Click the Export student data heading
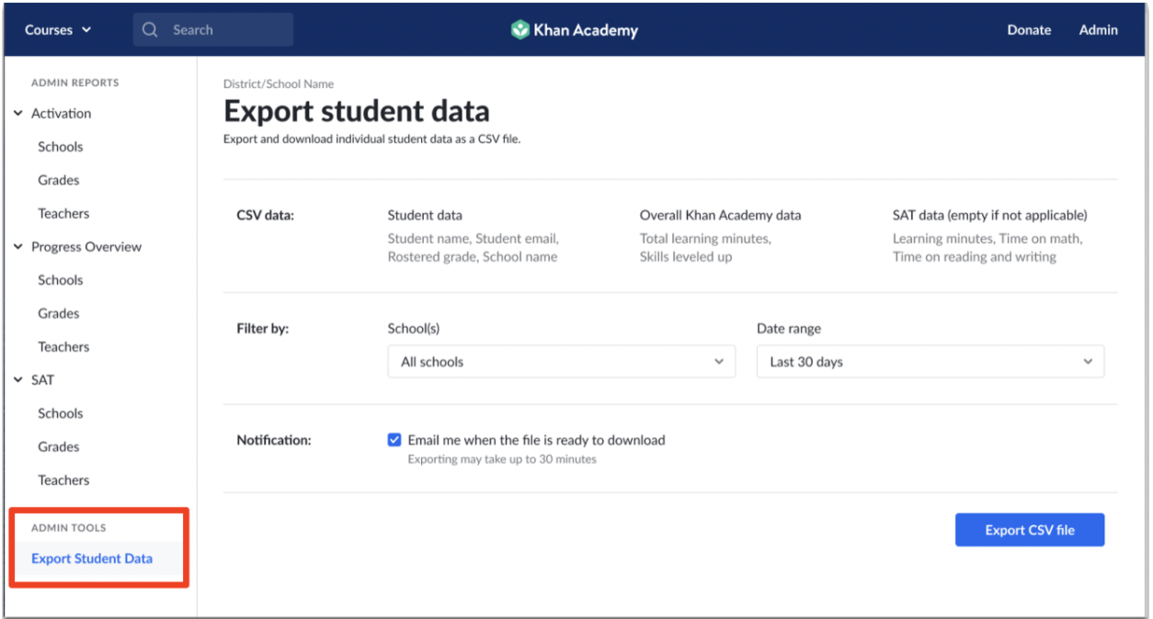The height and width of the screenshot is (619, 1153). click(357, 111)
